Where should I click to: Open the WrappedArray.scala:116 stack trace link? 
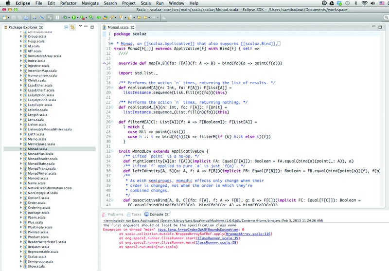pyautogui.click(x=248, y=234)
